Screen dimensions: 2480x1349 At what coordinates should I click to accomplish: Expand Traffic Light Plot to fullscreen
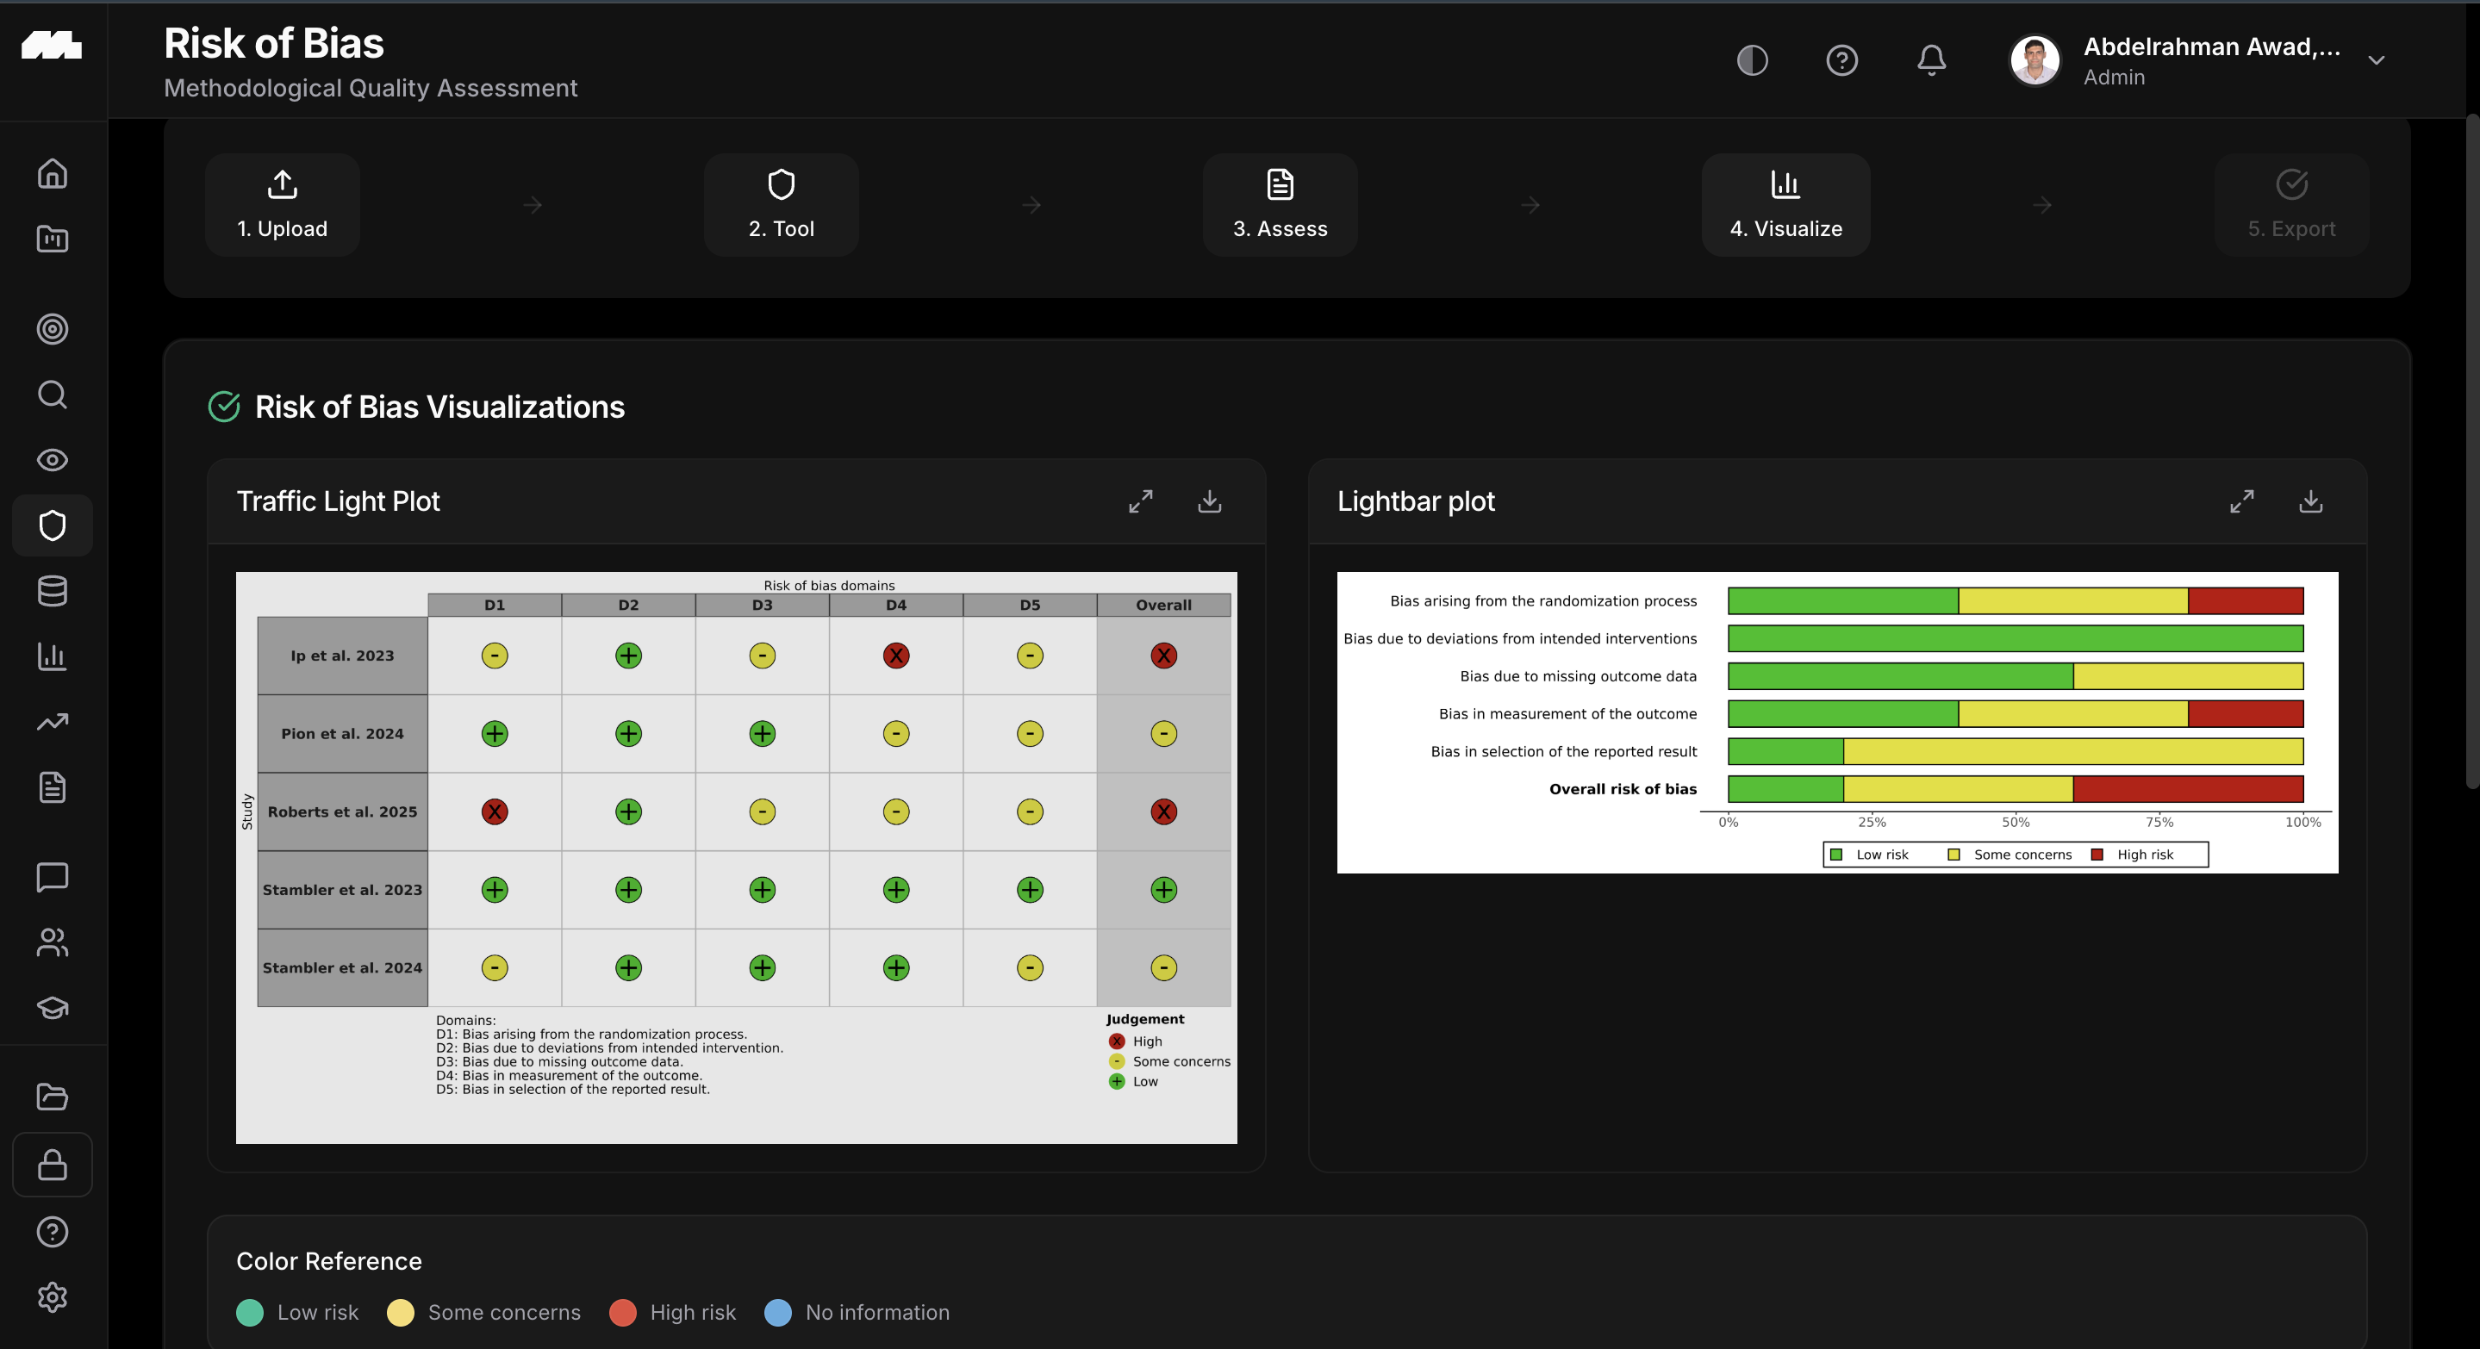1140,501
